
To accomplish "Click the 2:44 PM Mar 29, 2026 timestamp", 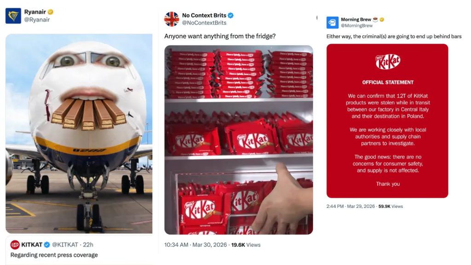I will 351,206.
